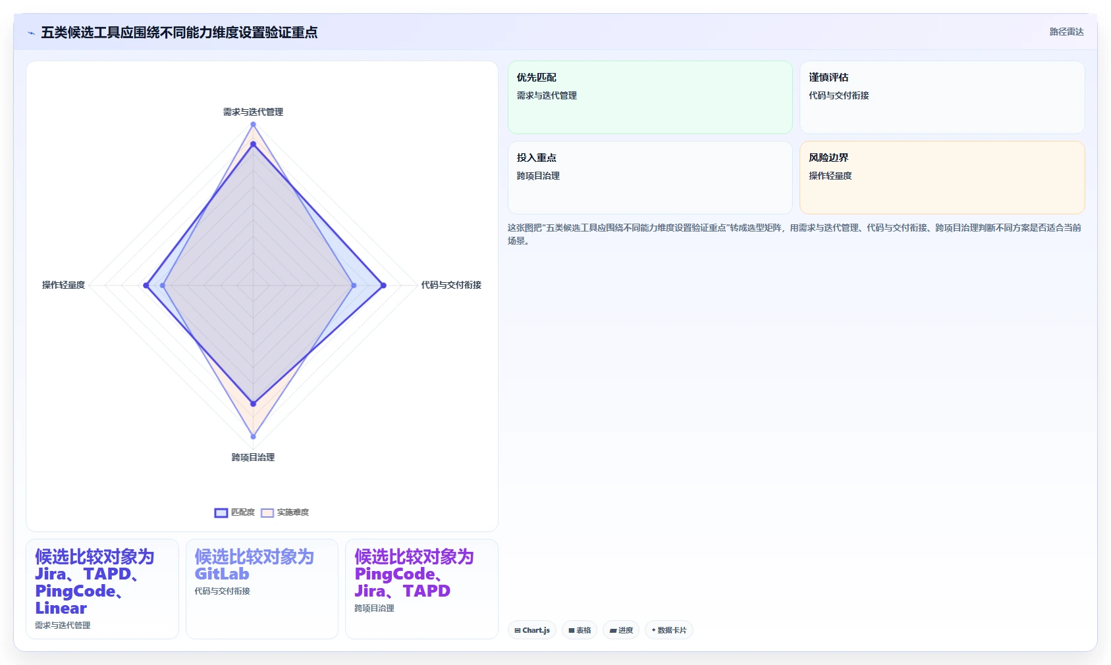Click radar data point on 代码与交付衔接 axis
The width and height of the screenshot is (1111, 665).
[x=383, y=285]
